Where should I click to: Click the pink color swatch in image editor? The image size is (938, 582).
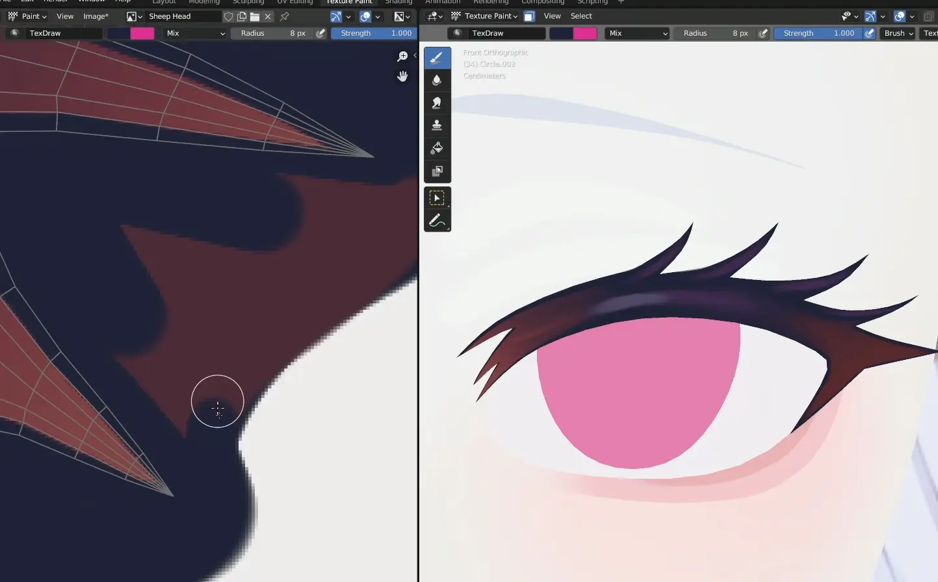142,33
